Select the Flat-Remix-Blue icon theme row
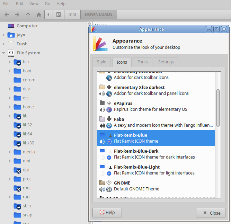 pos(156,138)
